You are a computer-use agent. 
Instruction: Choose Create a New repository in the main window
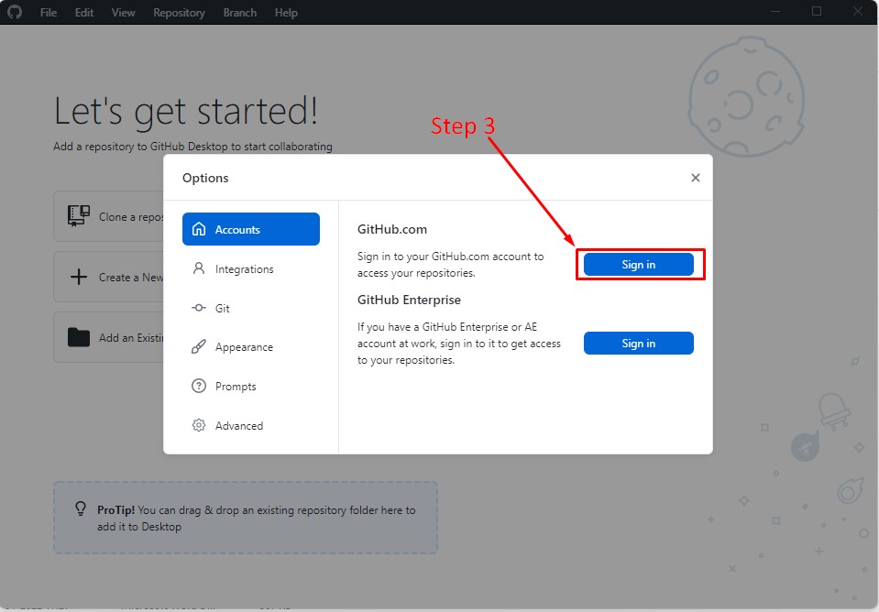[109, 277]
